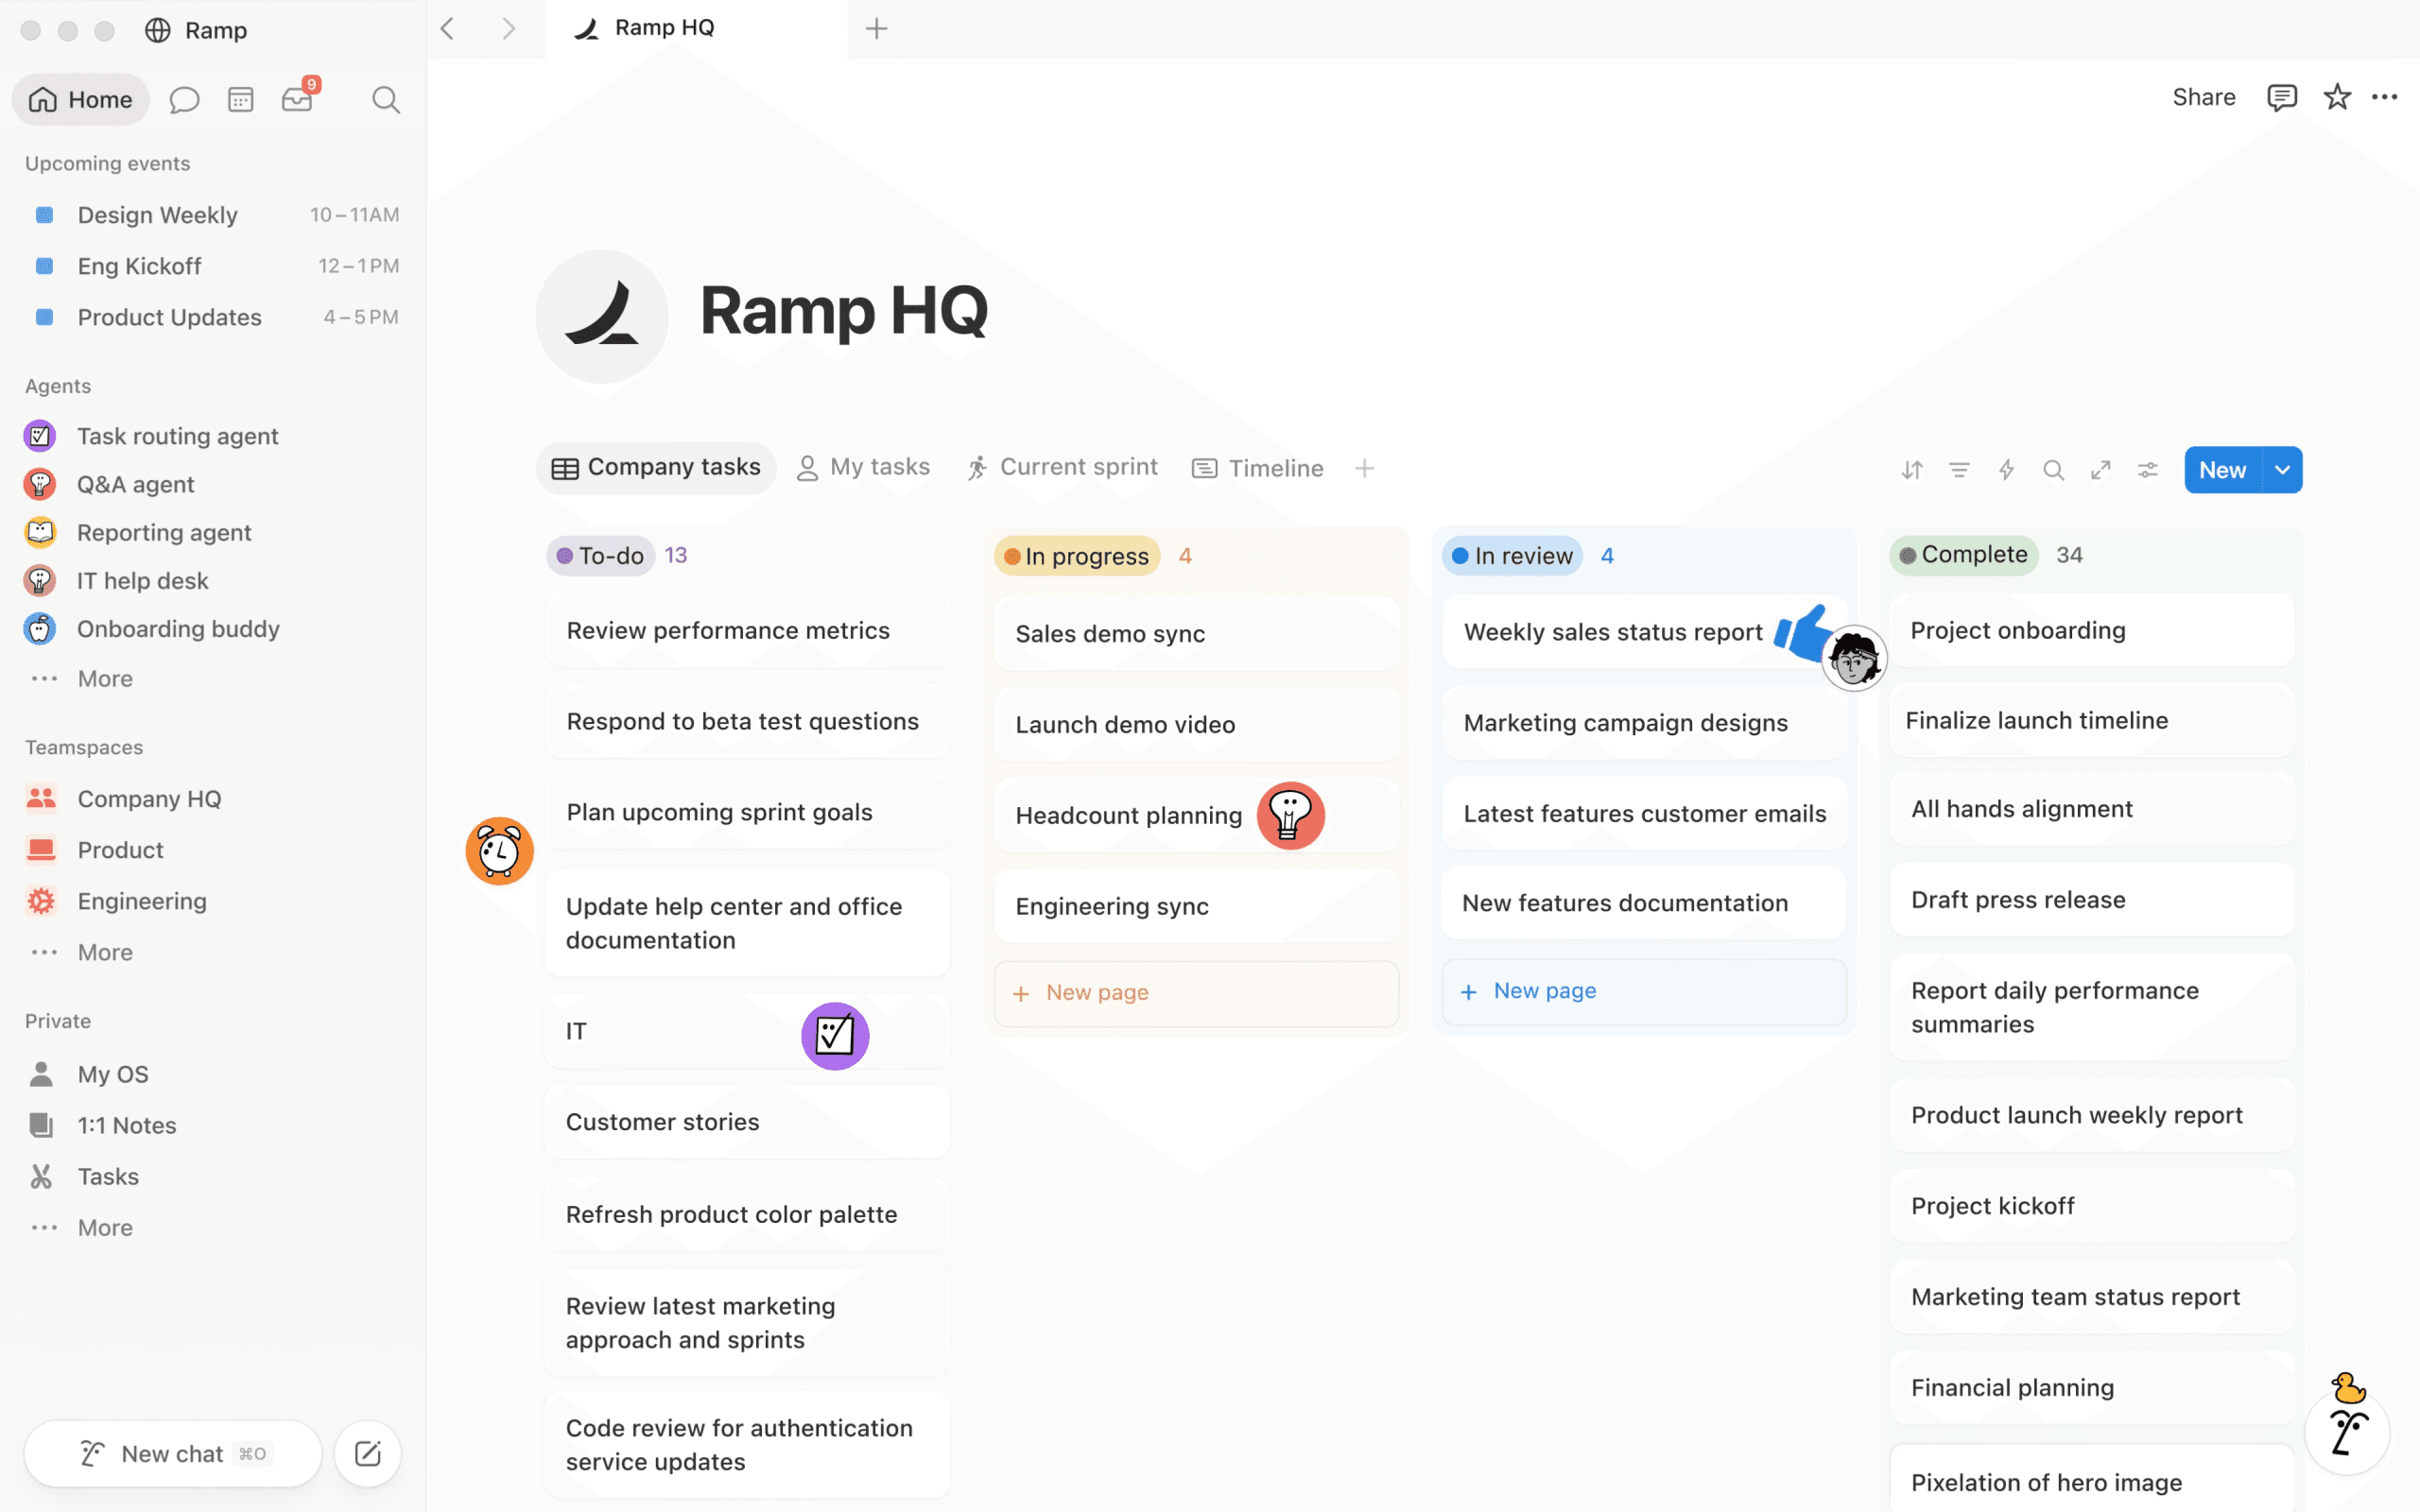The image size is (2420, 1512).
Task: Select the purple To-do status tag
Action: (600, 556)
